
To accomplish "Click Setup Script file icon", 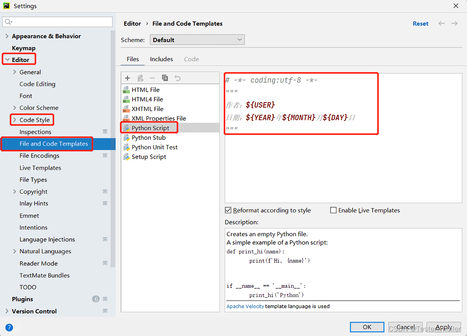I will tap(127, 157).
